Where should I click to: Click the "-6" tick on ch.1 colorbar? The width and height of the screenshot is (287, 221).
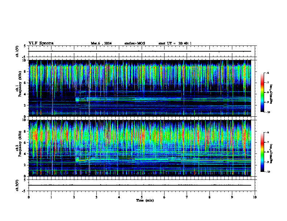click(x=267, y=73)
